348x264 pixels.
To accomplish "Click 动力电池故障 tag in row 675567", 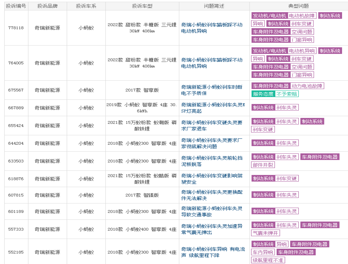I will [307, 86].
